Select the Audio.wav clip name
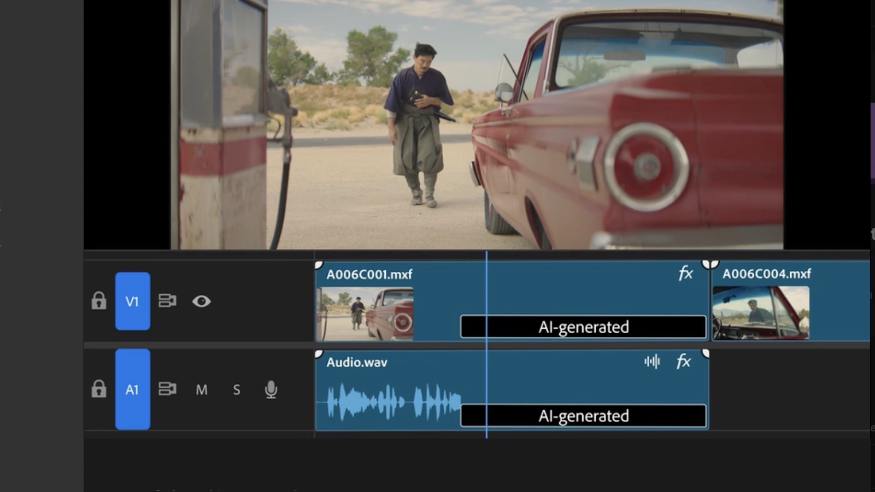This screenshot has width=875, height=492. coord(357,362)
